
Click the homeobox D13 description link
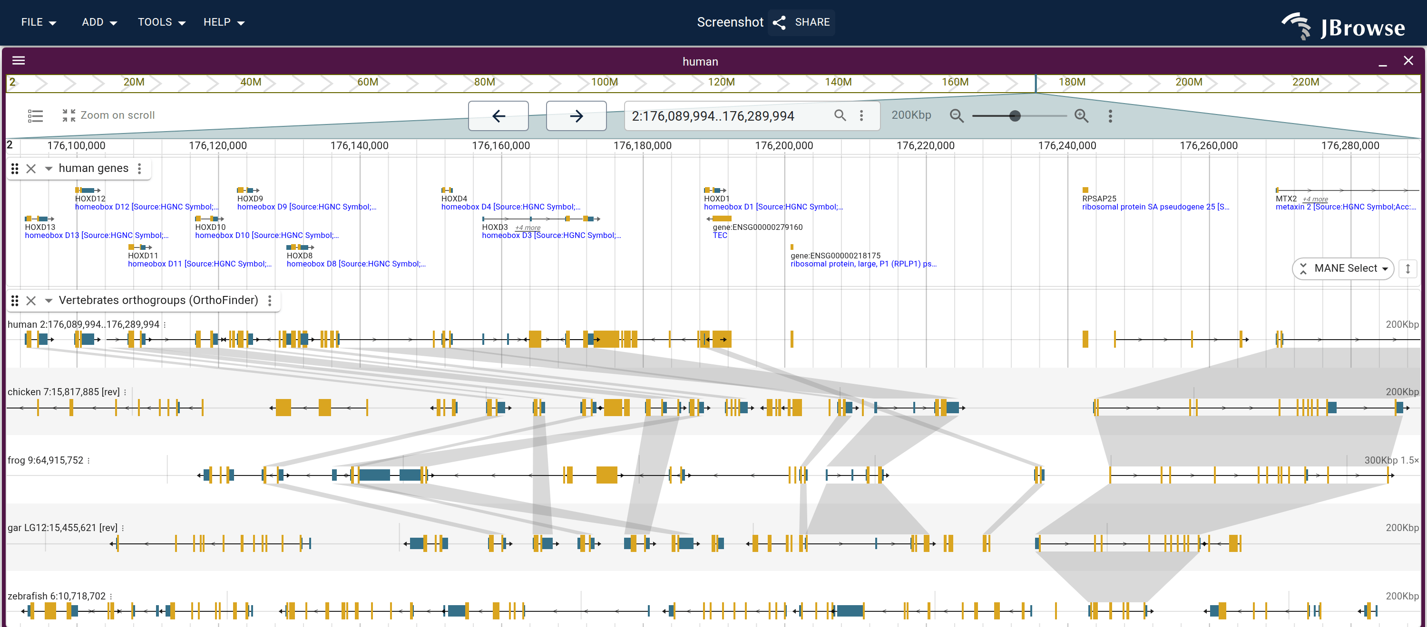[97, 235]
